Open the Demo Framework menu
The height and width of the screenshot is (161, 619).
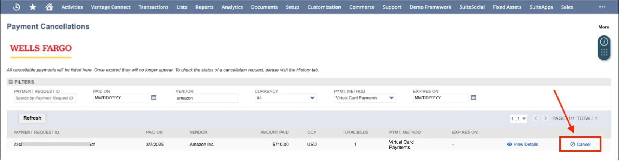431,7
